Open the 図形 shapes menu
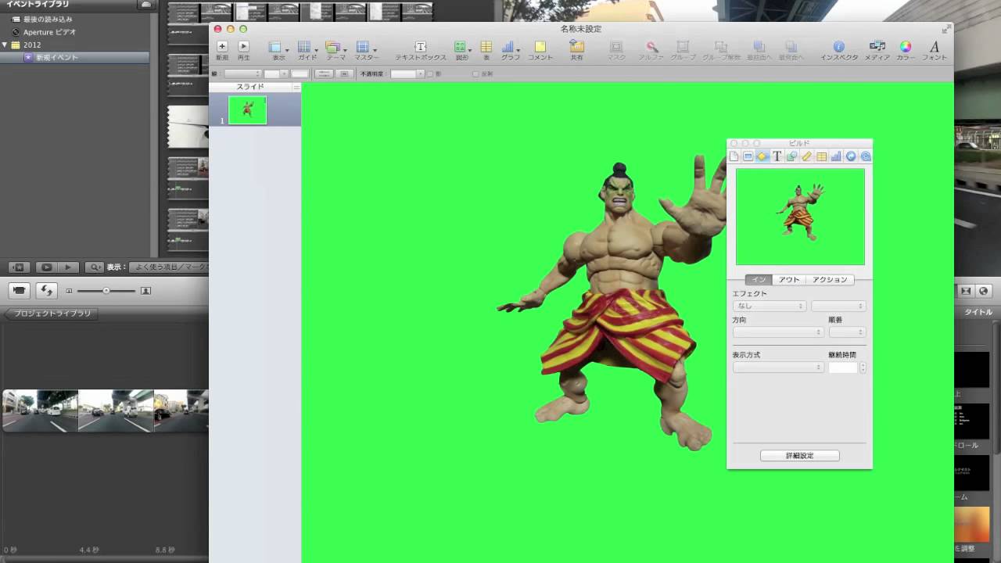 461,51
